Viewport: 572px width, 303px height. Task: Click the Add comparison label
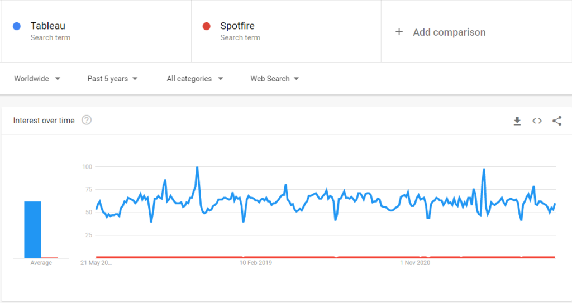coord(450,32)
